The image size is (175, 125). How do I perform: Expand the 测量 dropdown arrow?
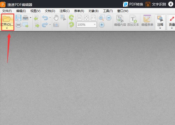coord(172,28)
